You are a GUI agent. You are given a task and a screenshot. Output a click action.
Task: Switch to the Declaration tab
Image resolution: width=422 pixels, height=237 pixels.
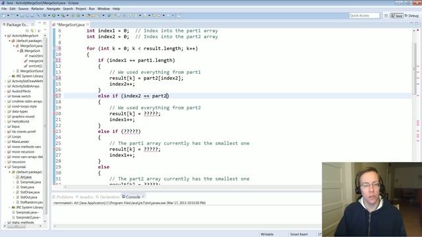click(107, 197)
